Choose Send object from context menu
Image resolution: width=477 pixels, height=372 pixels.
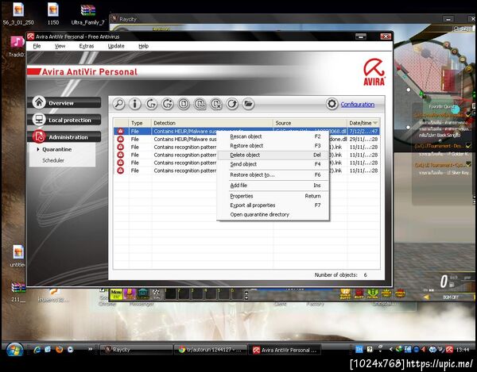(273, 164)
